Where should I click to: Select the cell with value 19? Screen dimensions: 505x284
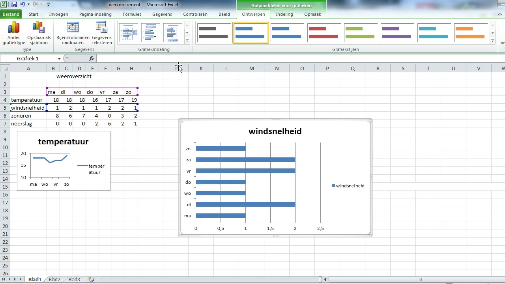click(x=131, y=100)
